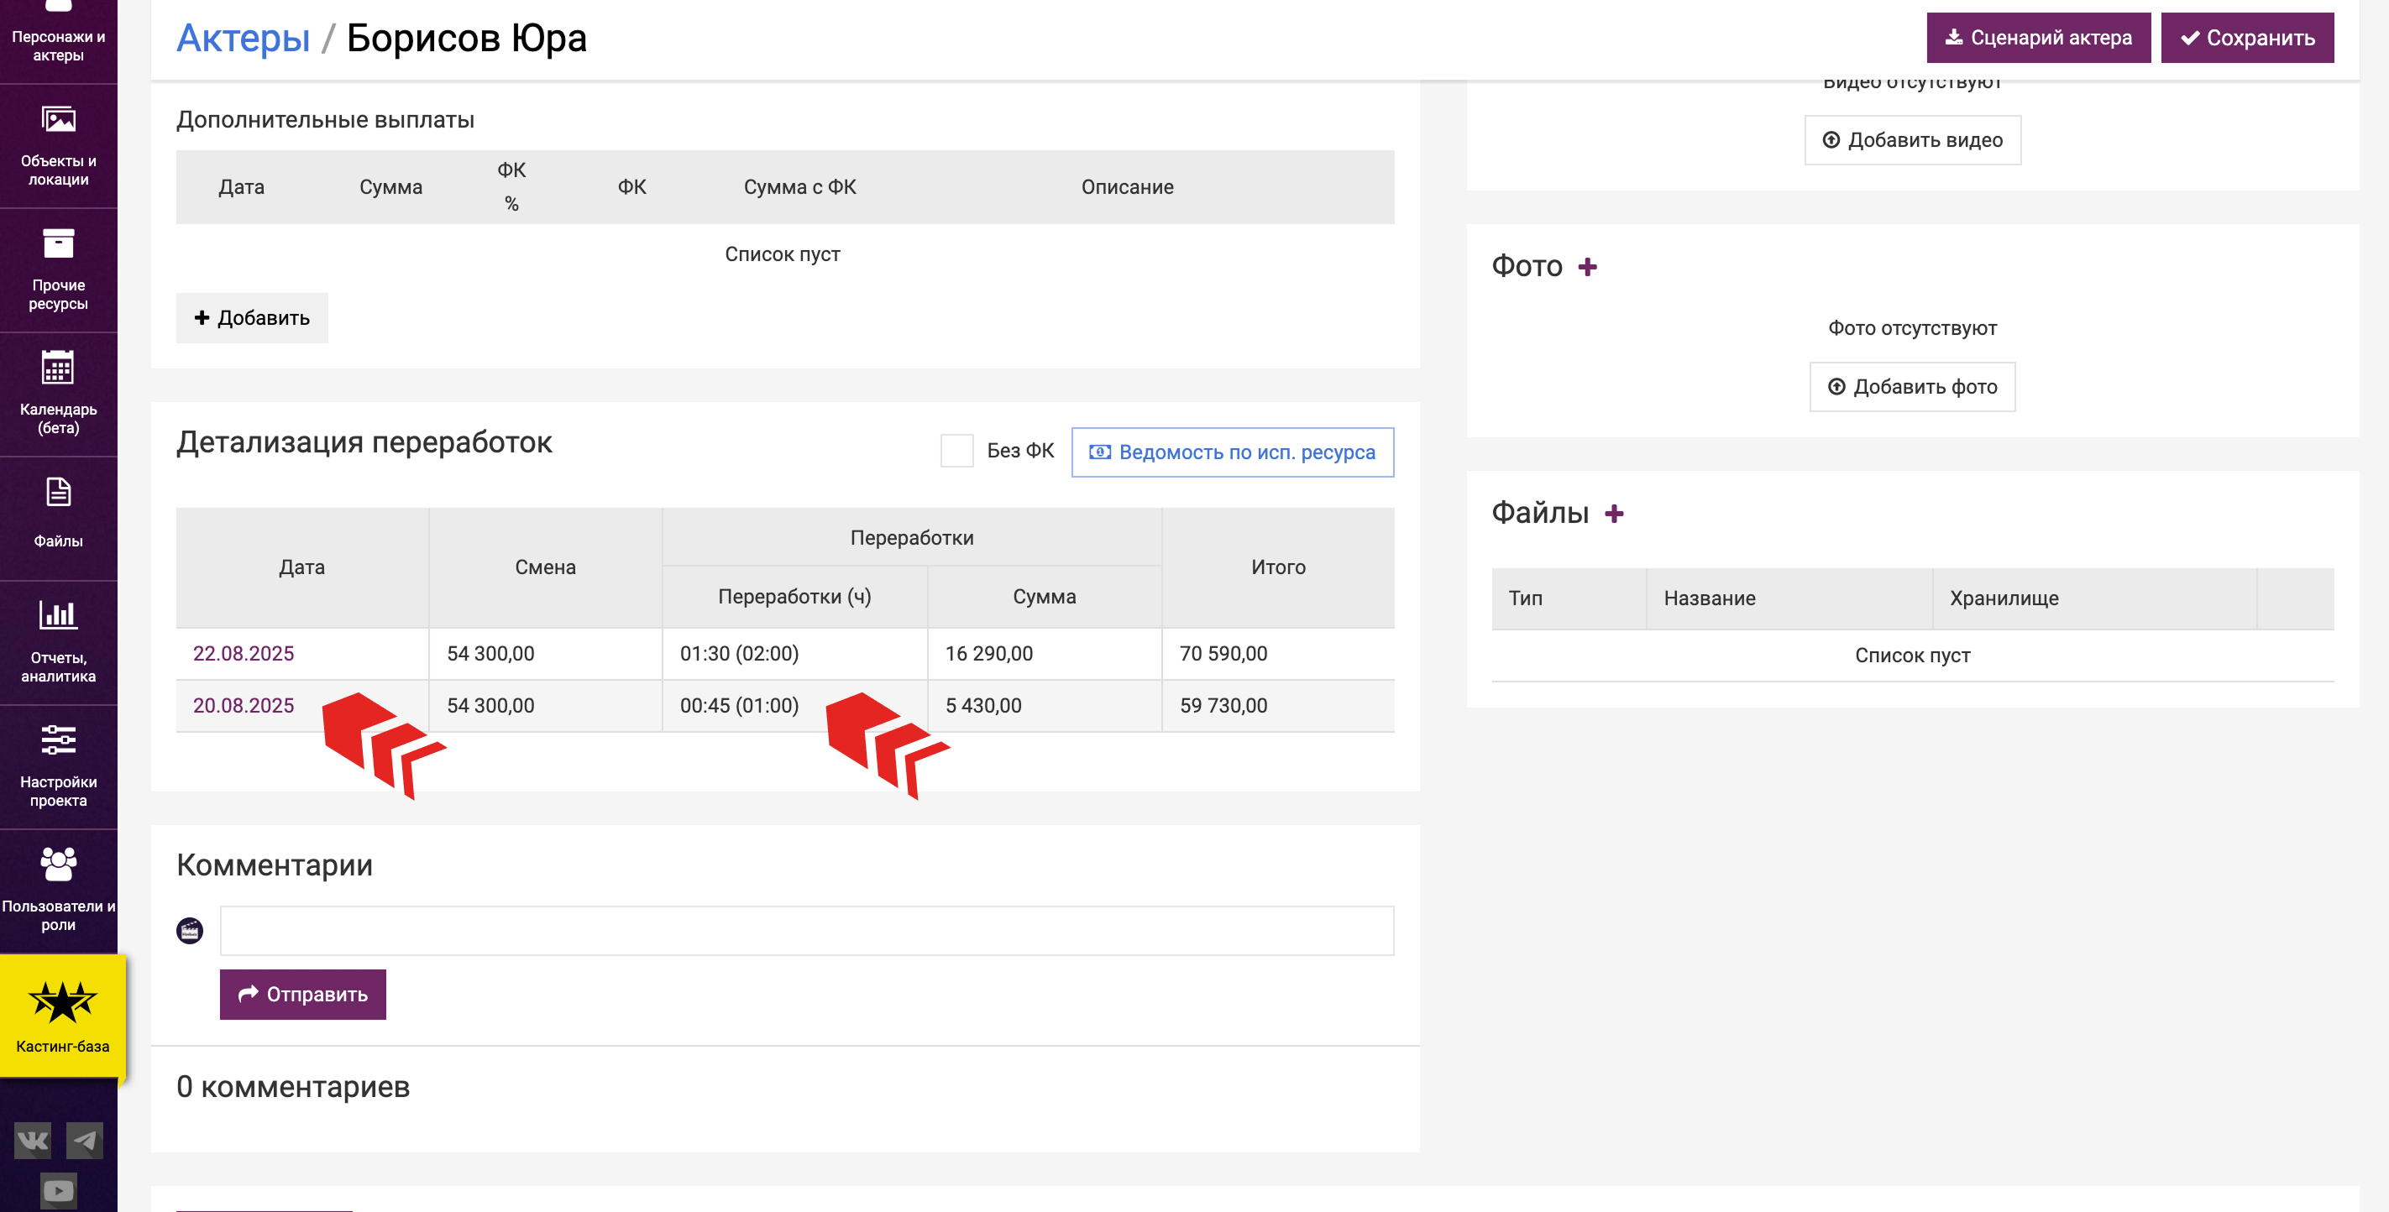Image resolution: width=2389 pixels, height=1212 pixels.
Task: Open Пользователи и роли section
Action: coord(59,891)
